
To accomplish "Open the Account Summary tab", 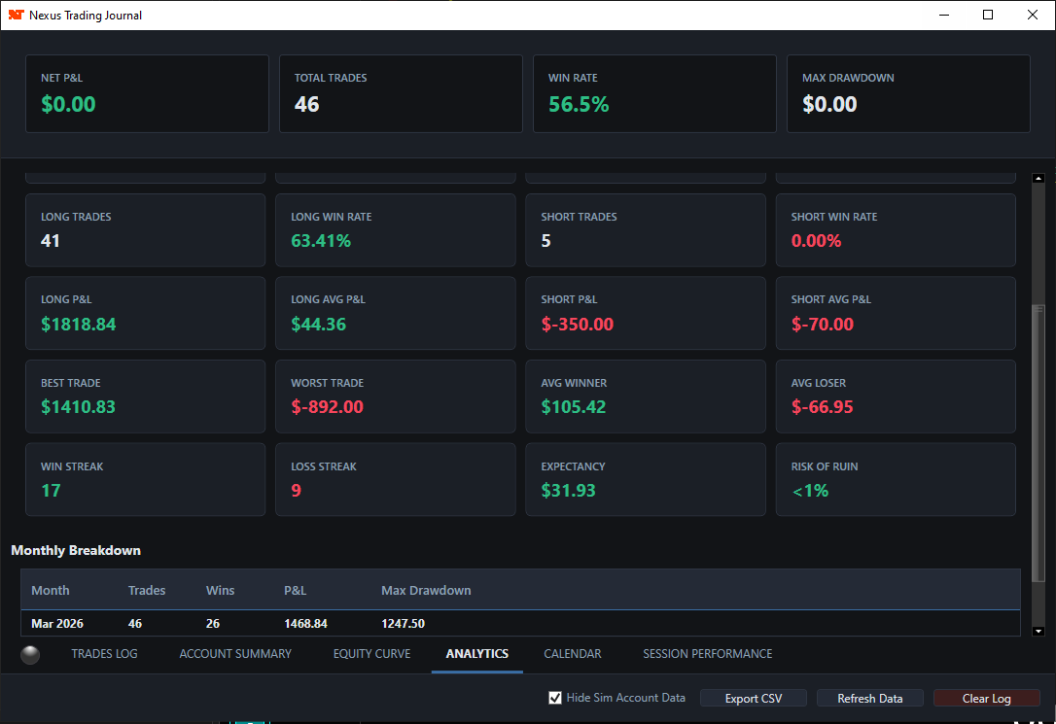I will 234,653.
